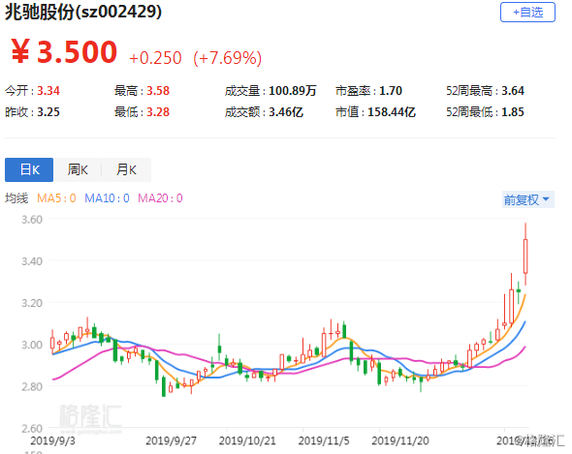Click the MA10 moving average label

point(107,198)
